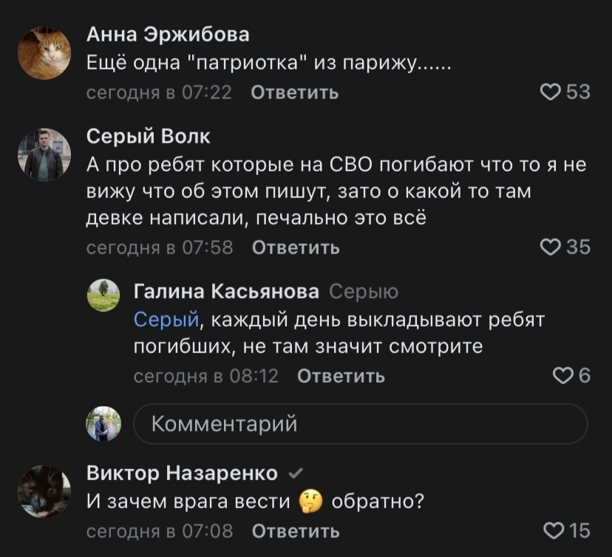Click the verified checkmark next to Виктор Назаренко
The width and height of the screenshot is (612, 557).
click(293, 474)
